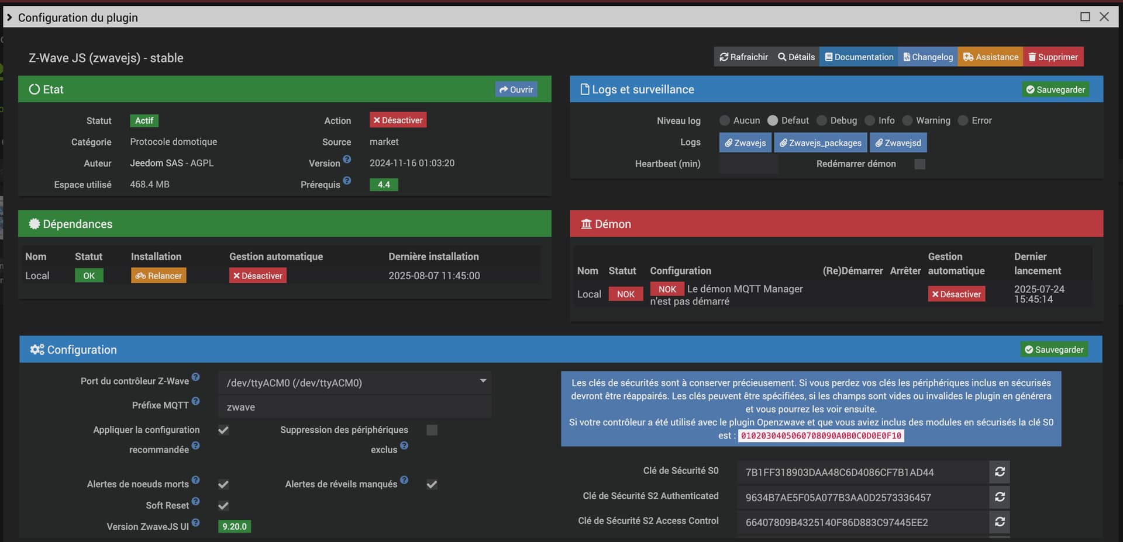Open the Changelog page
The height and width of the screenshot is (542, 1123).
[x=928, y=57]
